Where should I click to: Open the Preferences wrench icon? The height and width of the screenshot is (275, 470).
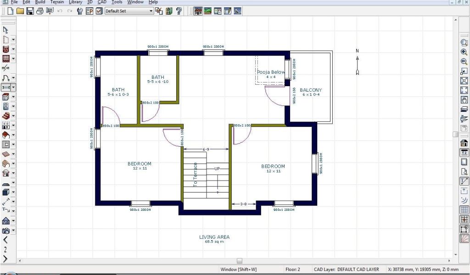pyautogui.click(x=80, y=11)
